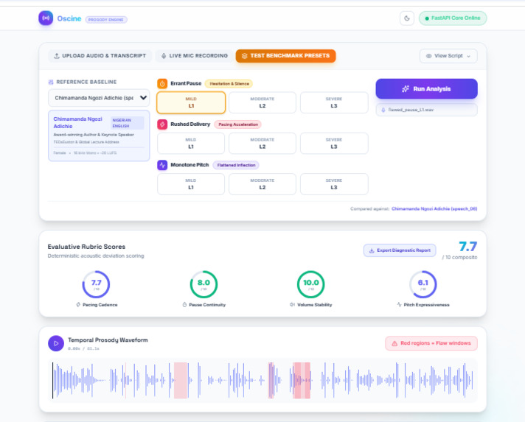This screenshot has height=422, width=525.
Task: Click the Prosody Engine badge
Action: [106, 20]
